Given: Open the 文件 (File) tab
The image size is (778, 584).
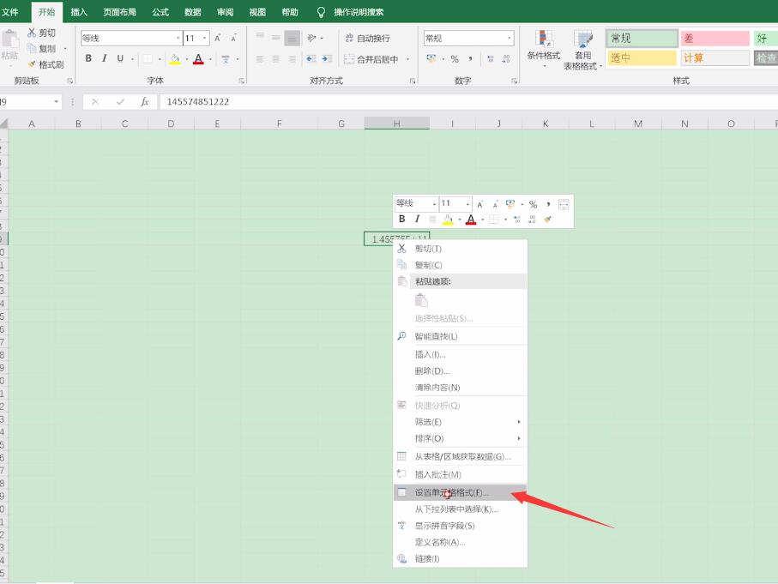Looking at the screenshot, I should pyautogui.click(x=10, y=12).
